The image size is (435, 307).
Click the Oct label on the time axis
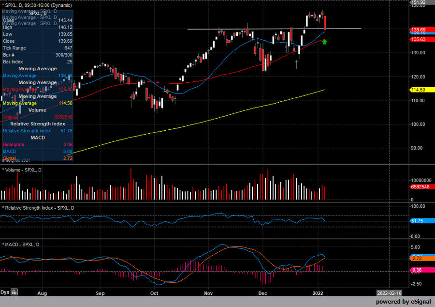click(x=154, y=293)
